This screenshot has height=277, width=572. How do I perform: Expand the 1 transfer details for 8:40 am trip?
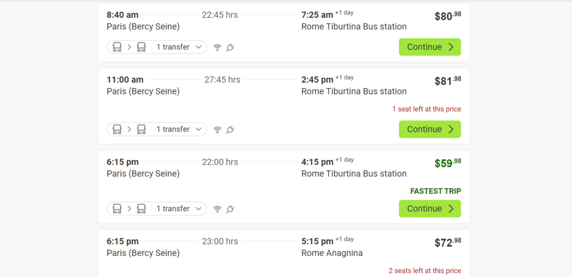tap(179, 47)
